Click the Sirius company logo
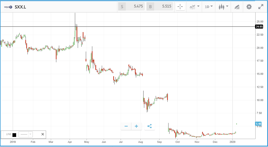The image size is (268, 147). 8,7
